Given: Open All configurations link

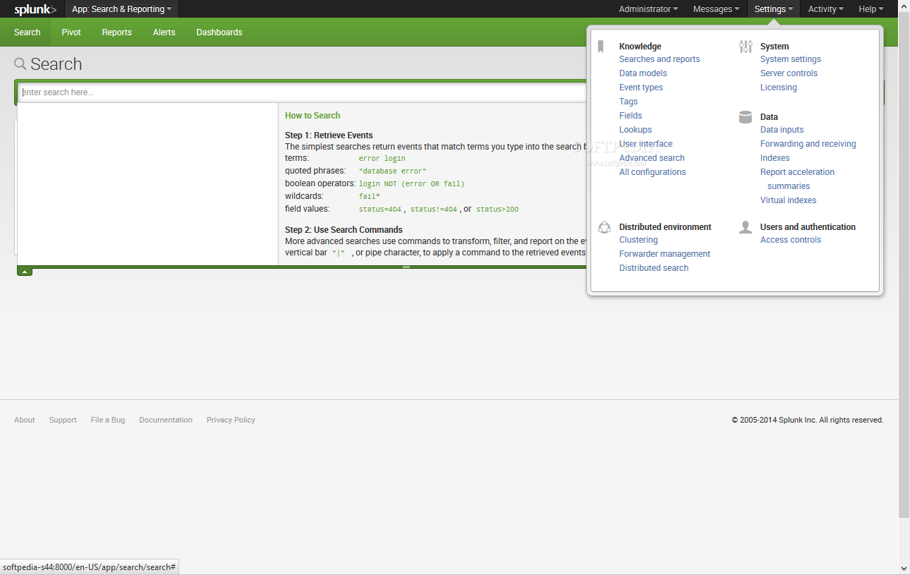Looking at the screenshot, I should click(653, 172).
